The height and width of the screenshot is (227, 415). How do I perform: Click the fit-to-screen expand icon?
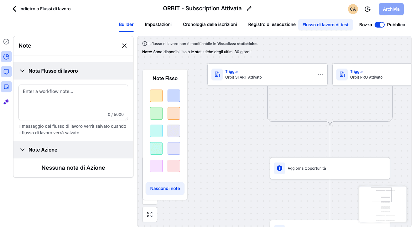pyautogui.click(x=150, y=214)
